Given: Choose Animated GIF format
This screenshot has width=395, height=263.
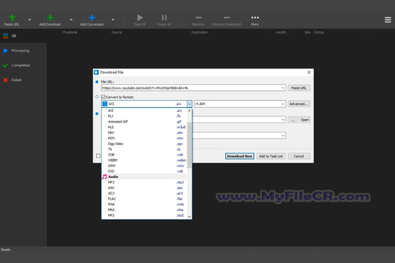Looking at the screenshot, I should (x=144, y=122).
